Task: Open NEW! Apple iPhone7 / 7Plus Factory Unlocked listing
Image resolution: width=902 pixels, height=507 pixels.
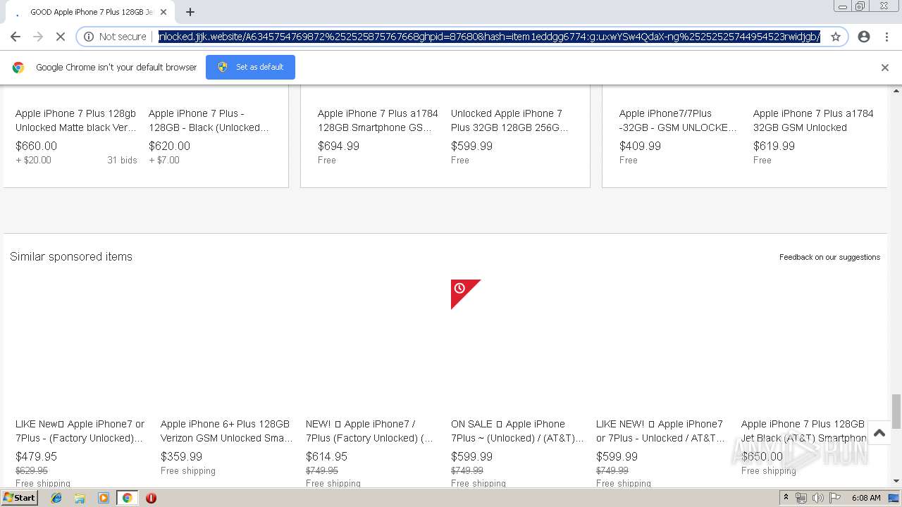Action: tap(369, 431)
